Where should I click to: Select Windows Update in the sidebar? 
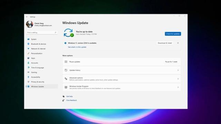click(x=42, y=86)
